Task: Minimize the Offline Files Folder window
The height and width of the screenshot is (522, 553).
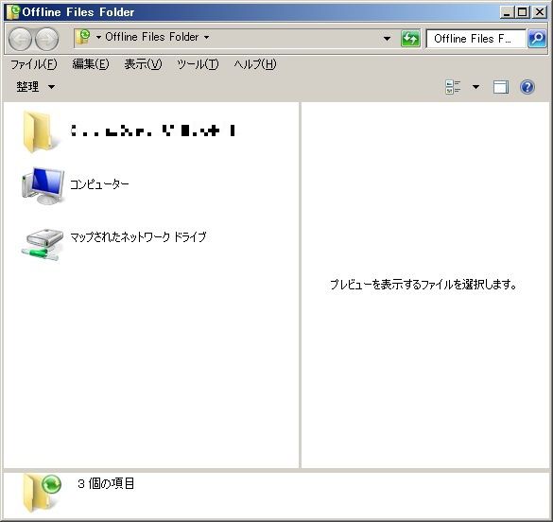Action: pyautogui.click(x=507, y=12)
